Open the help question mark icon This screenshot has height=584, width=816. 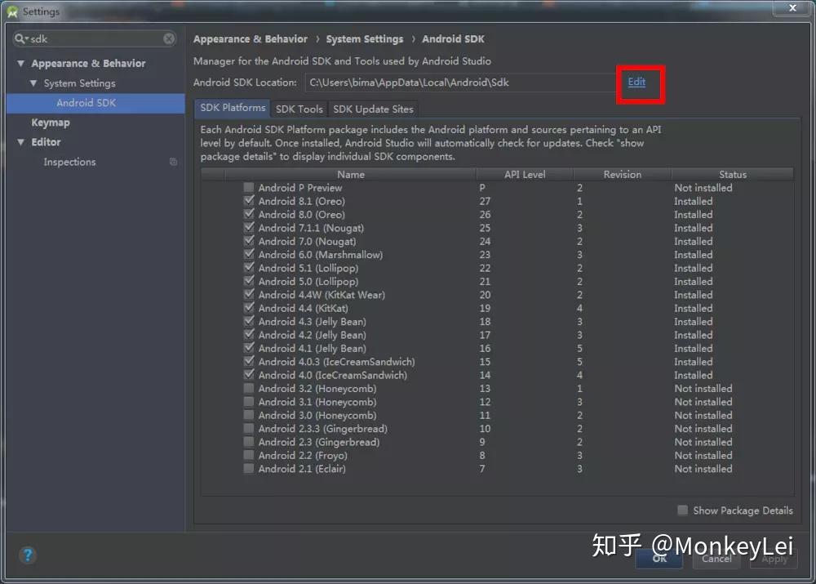pyautogui.click(x=28, y=555)
